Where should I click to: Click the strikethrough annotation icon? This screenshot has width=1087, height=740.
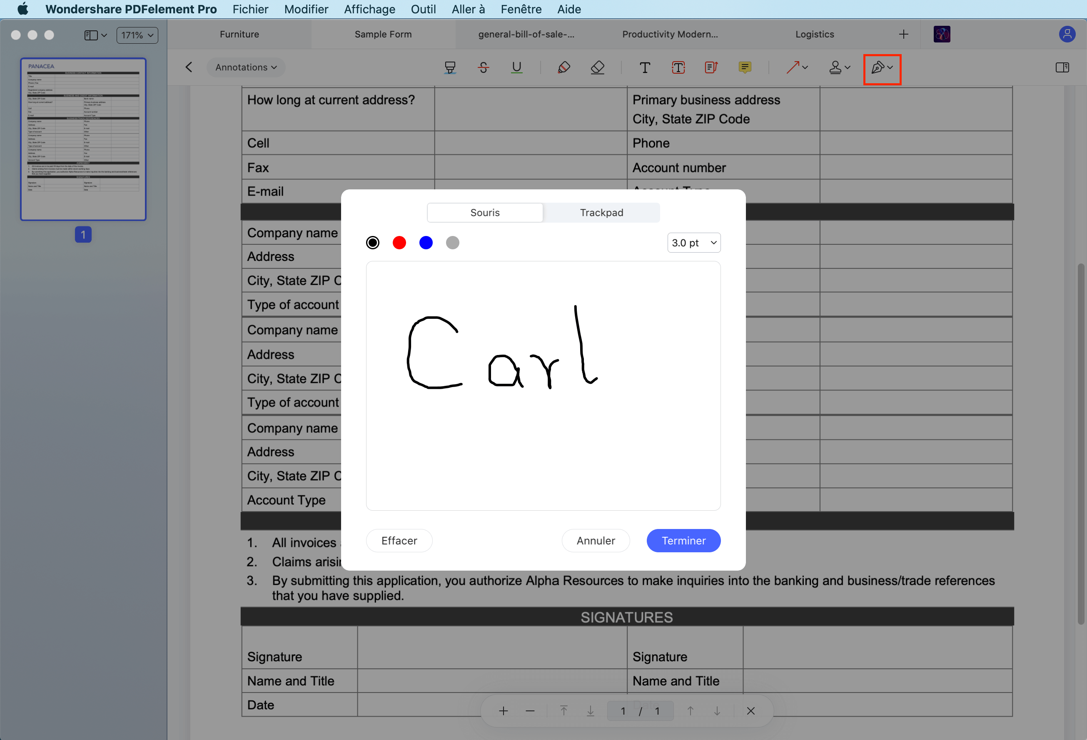[x=483, y=67]
